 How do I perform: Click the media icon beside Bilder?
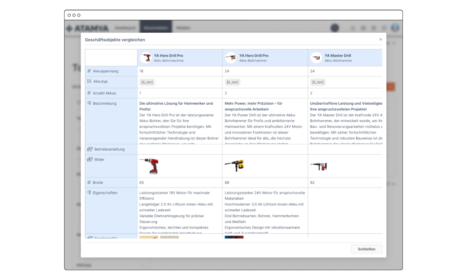[90, 159]
